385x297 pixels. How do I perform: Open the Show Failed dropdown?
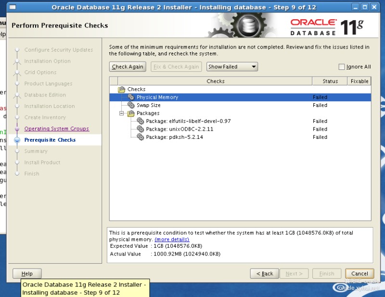[232, 67]
